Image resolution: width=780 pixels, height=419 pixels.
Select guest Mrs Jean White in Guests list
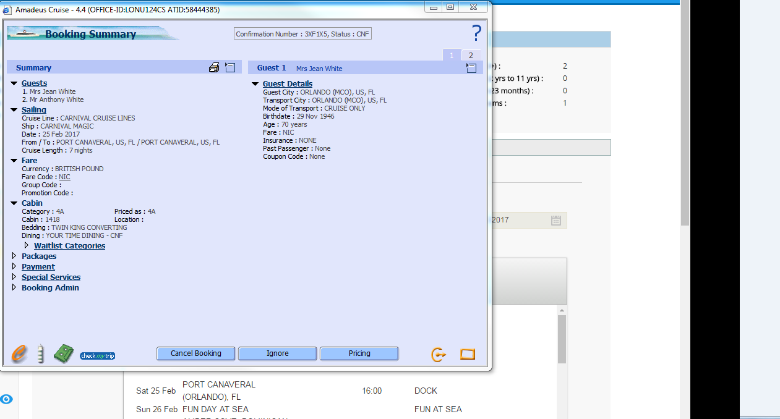point(49,91)
